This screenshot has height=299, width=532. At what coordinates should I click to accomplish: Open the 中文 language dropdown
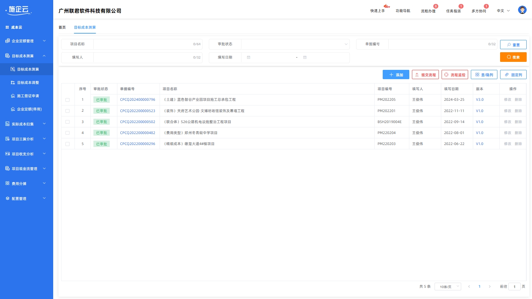(503, 11)
